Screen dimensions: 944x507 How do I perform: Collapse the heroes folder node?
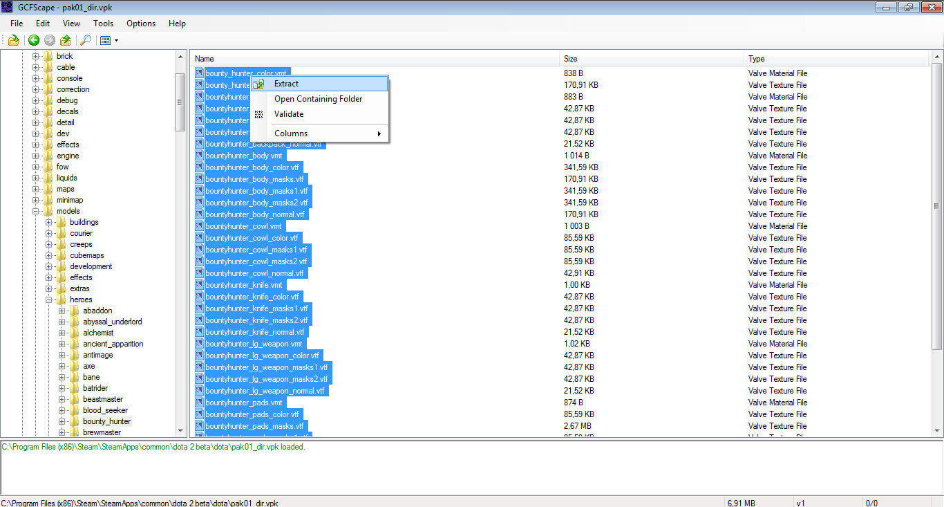pyautogui.click(x=49, y=299)
